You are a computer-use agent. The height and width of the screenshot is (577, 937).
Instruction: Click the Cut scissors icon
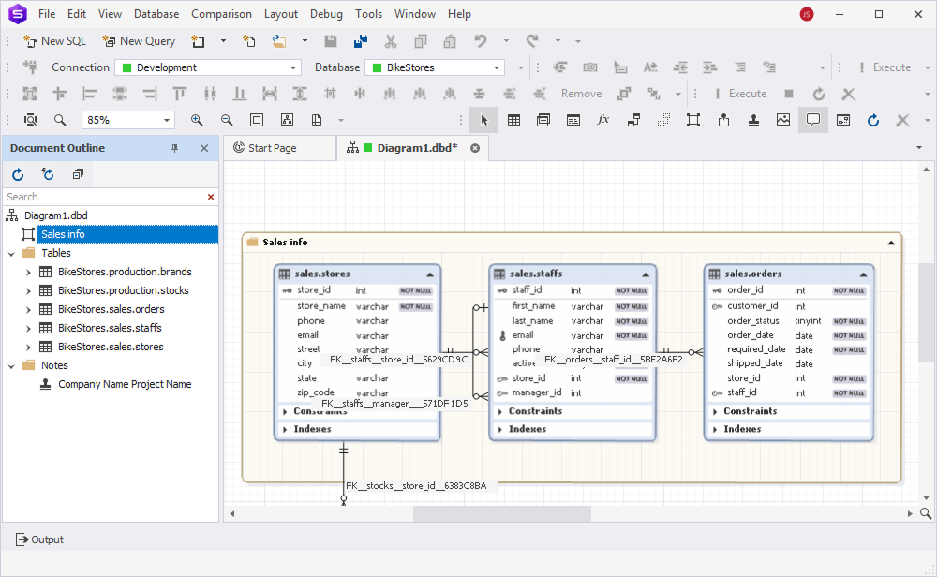(390, 41)
